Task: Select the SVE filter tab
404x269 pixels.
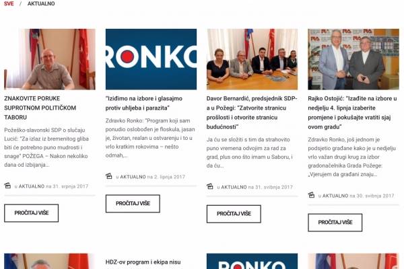Action: coord(9,3)
